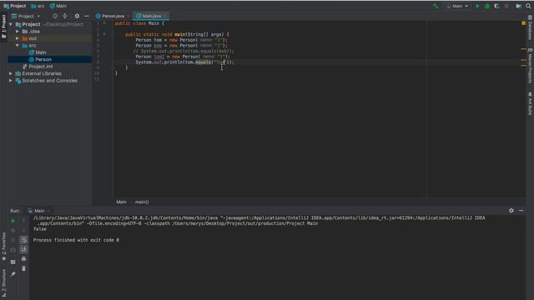Click the Main breadcrumb below the editor
Viewport: 534px width, 300px height.
coord(121,202)
